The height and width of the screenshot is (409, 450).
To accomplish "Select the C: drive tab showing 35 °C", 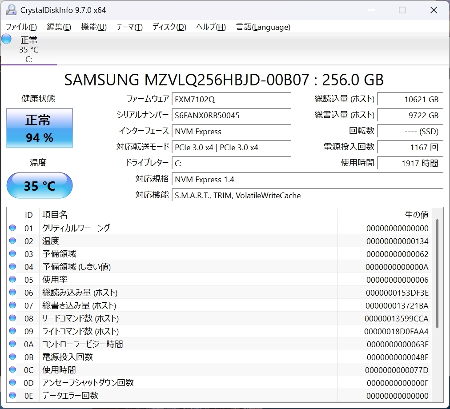I will (29, 49).
